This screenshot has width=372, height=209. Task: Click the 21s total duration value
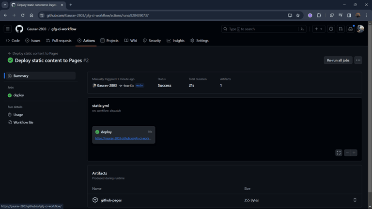(191, 86)
